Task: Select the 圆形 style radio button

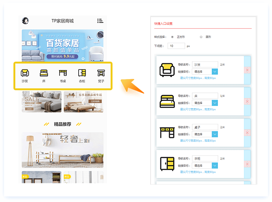Action: point(201,37)
